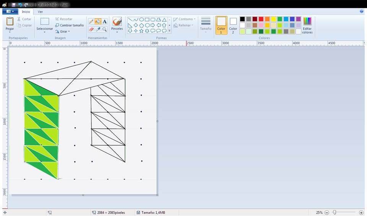Open the blue Paint file menu button
Viewport: 367px width, 216px height.
10,11
